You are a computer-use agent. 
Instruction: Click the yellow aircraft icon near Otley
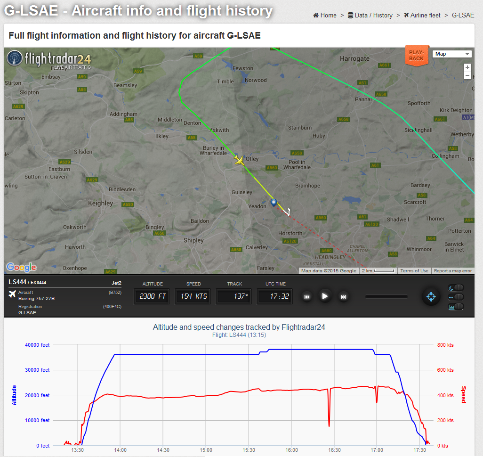(x=239, y=160)
